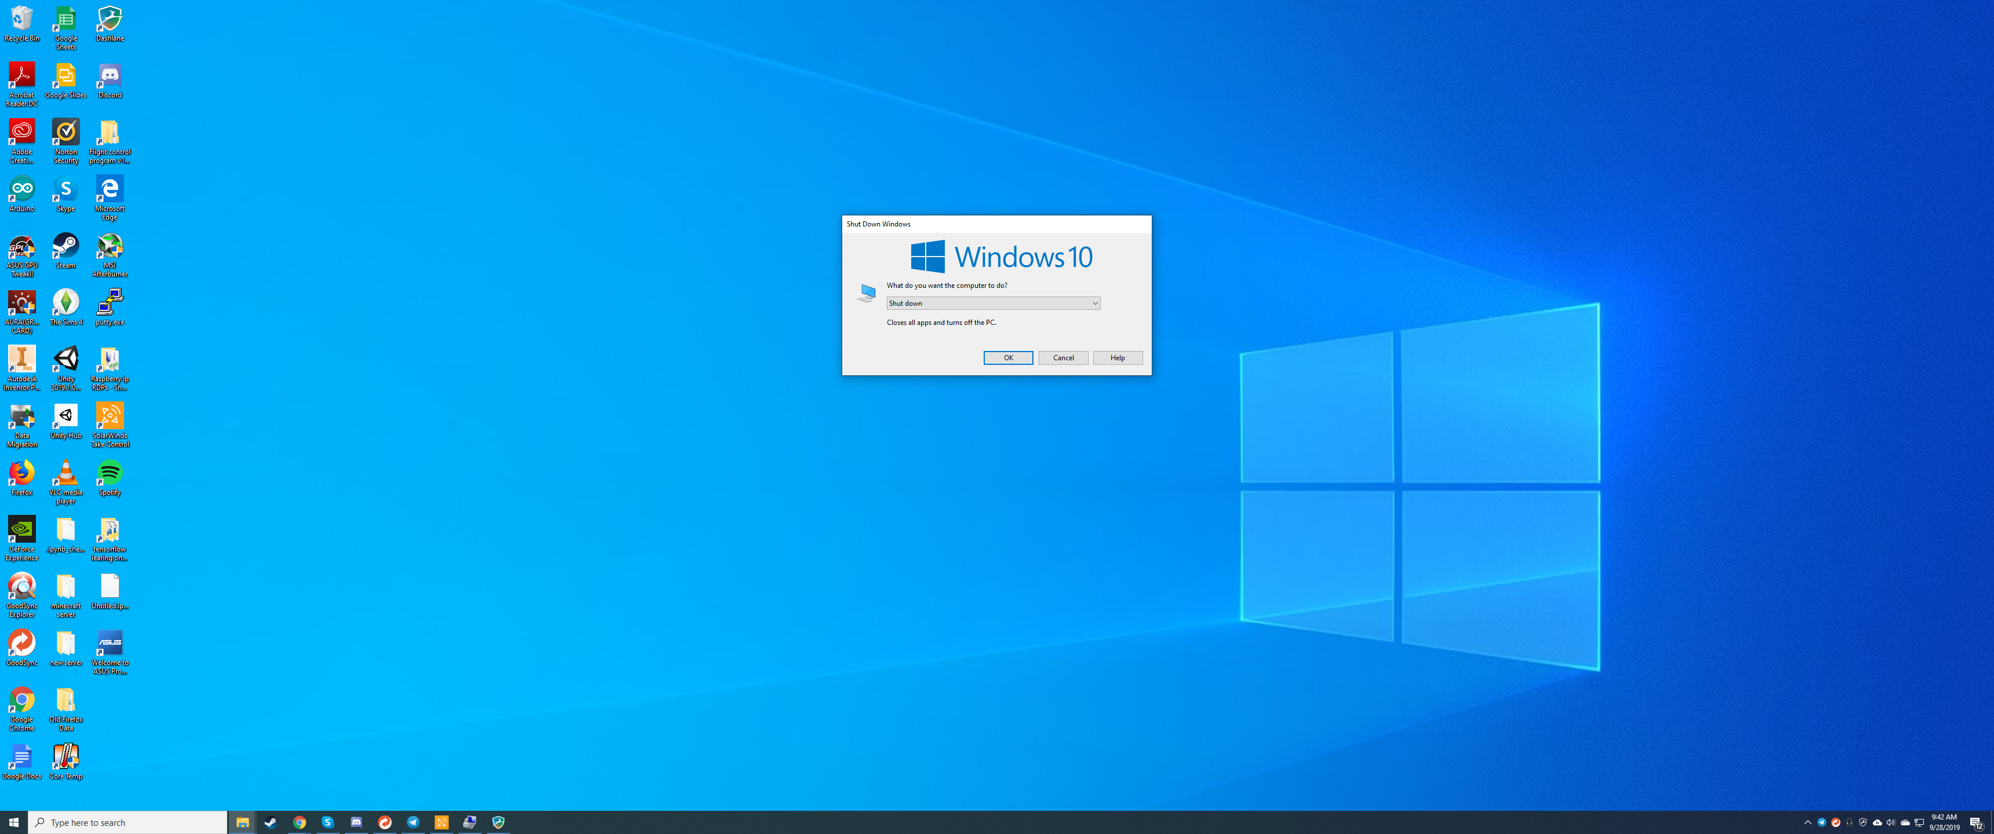Select Adobe Creative Cloud desktop icon
The width and height of the screenshot is (1994, 834).
(x=21, y=141)
